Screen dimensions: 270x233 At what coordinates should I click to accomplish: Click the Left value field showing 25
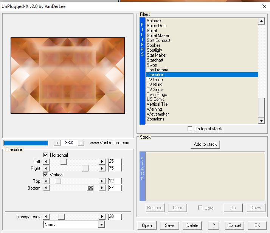tap(115, 162)
